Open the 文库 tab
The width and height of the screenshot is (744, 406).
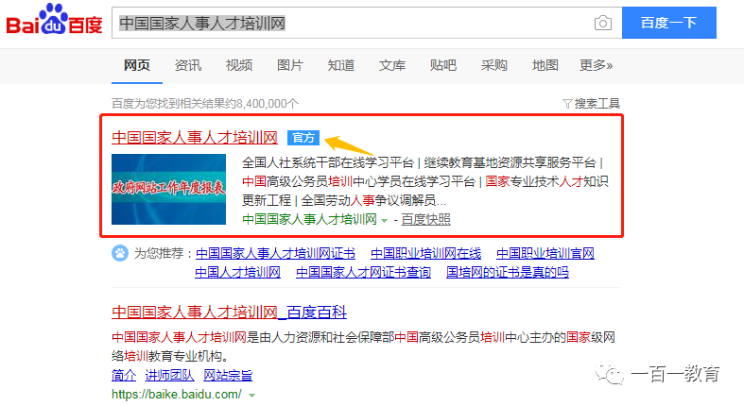392,65
